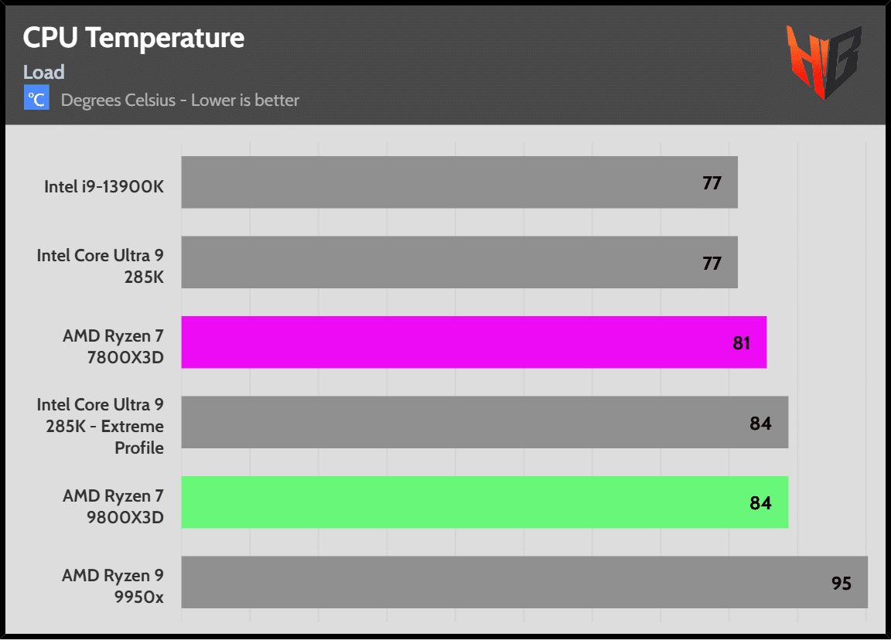Click the CPU Temperature chart title

click(134, 37)
